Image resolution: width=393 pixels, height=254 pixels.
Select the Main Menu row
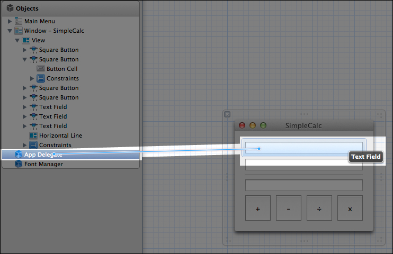(70, 21)
